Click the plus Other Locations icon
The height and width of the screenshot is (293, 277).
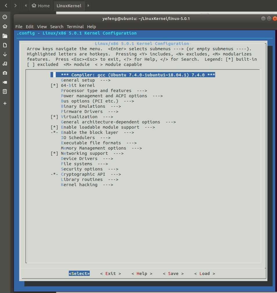pos(5,103)
